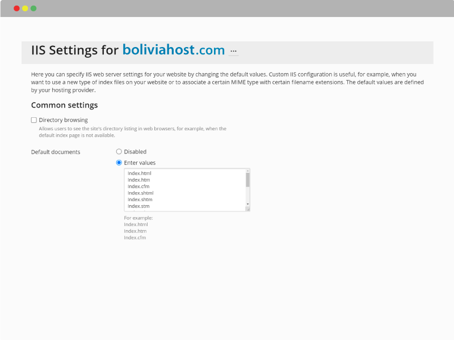Click the Default documents label

(56, 152)
